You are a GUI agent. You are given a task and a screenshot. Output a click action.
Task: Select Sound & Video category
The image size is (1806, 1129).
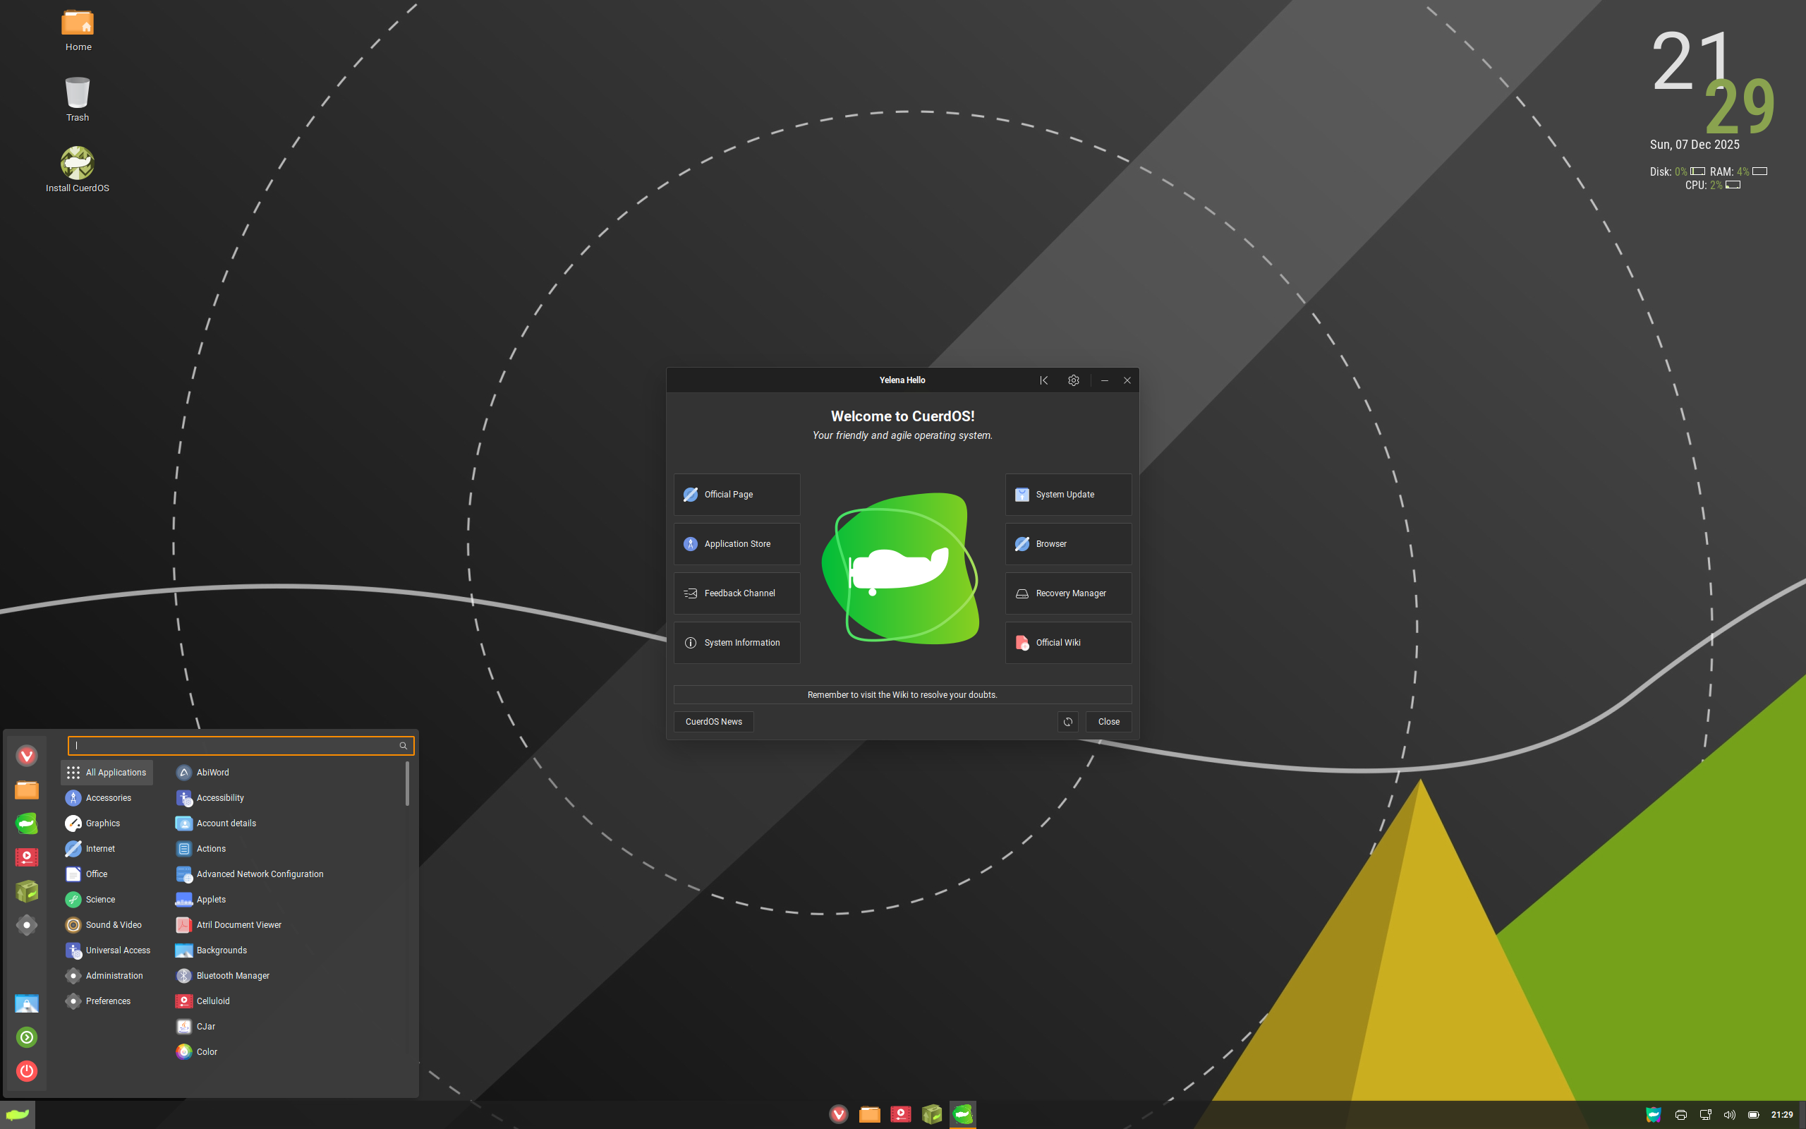click(x=107, y=925)
